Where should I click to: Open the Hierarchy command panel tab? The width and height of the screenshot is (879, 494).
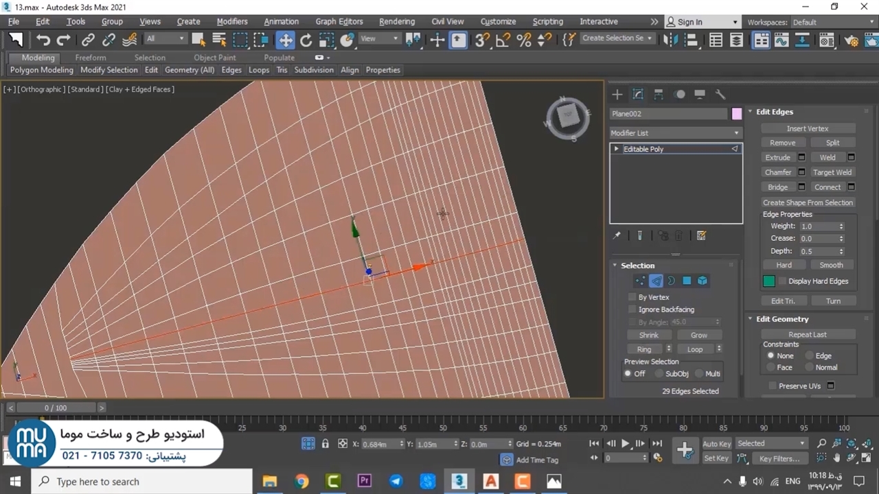[x=659, y=95]
